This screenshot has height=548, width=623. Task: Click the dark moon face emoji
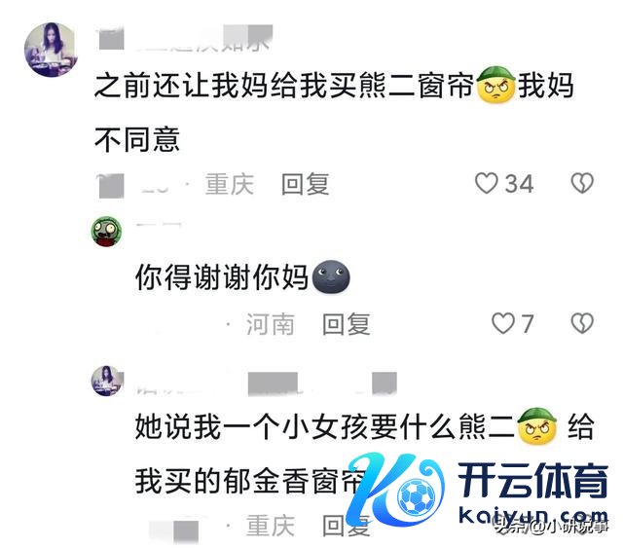coord(331,277)
